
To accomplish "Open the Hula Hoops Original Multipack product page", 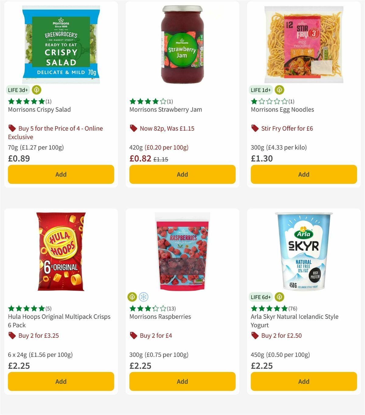I will click(x=59, y=317).
